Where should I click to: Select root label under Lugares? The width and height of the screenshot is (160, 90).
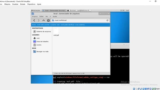[x=38, y=38]
